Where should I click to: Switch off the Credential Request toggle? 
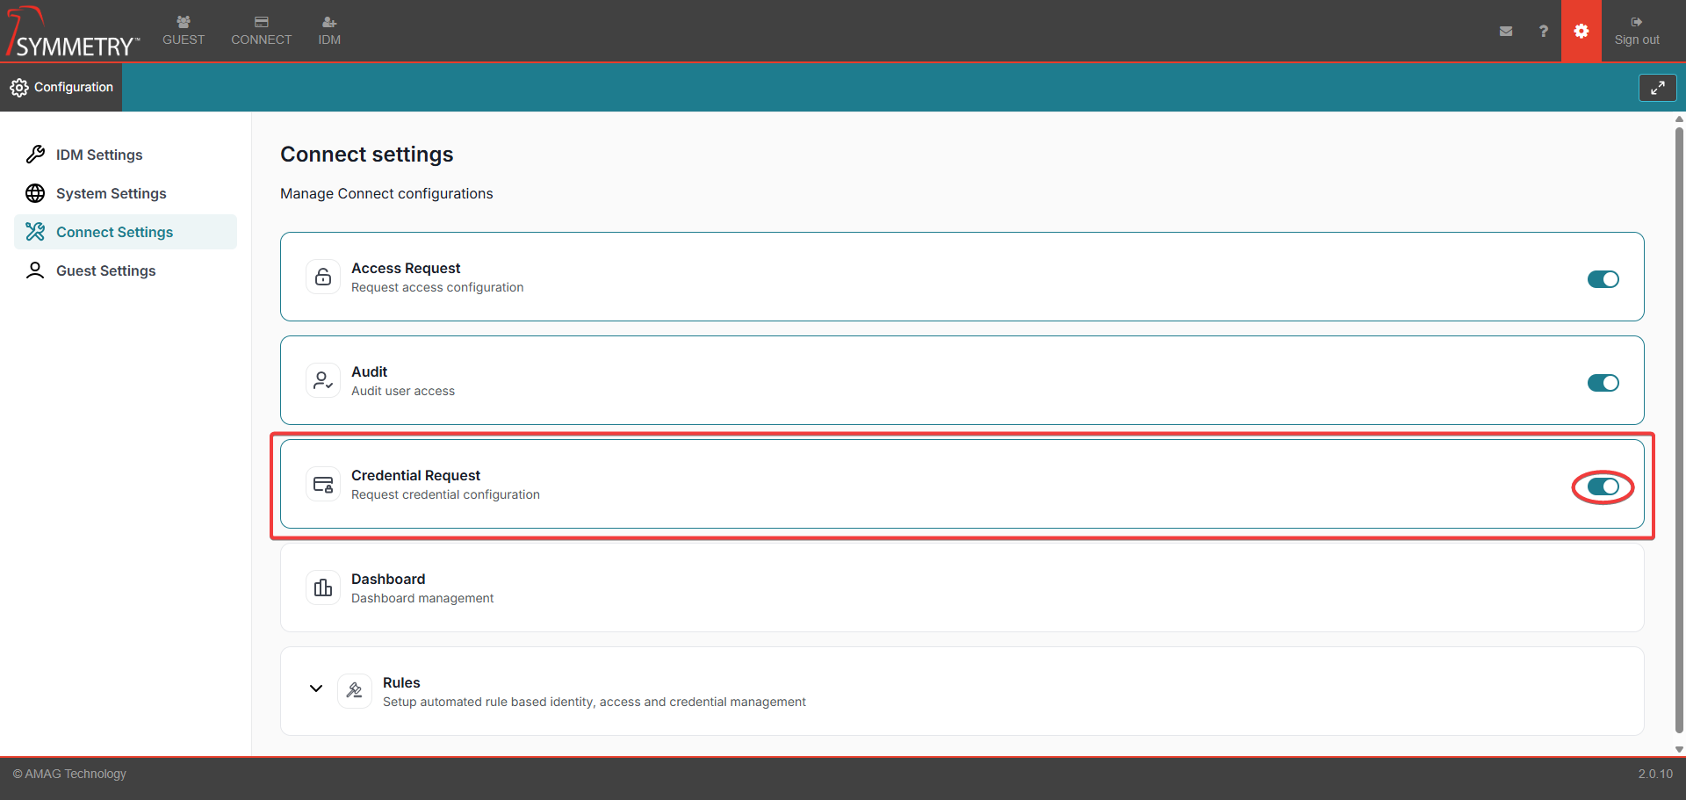(x=1603, y=486)
